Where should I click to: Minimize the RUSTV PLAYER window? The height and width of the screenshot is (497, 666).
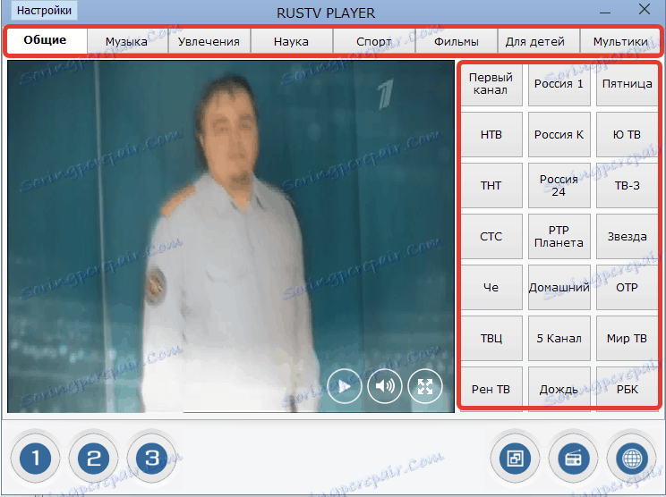605,12
